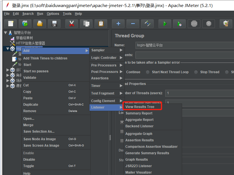Open the Options menu
The width and height of the screenshot is (234, 175).
[x=53, y=14]
